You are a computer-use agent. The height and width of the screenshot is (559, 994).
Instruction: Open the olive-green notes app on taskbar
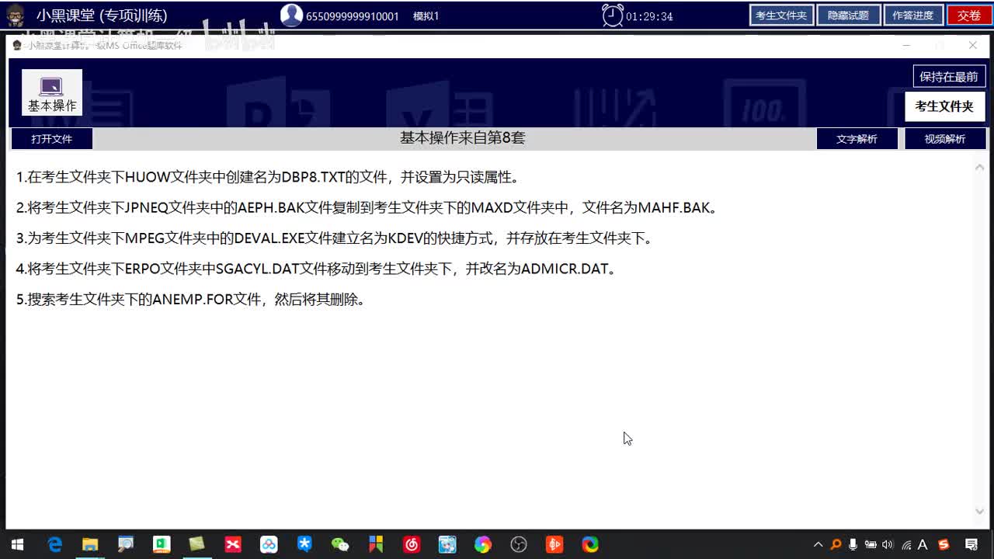point(197,544)
